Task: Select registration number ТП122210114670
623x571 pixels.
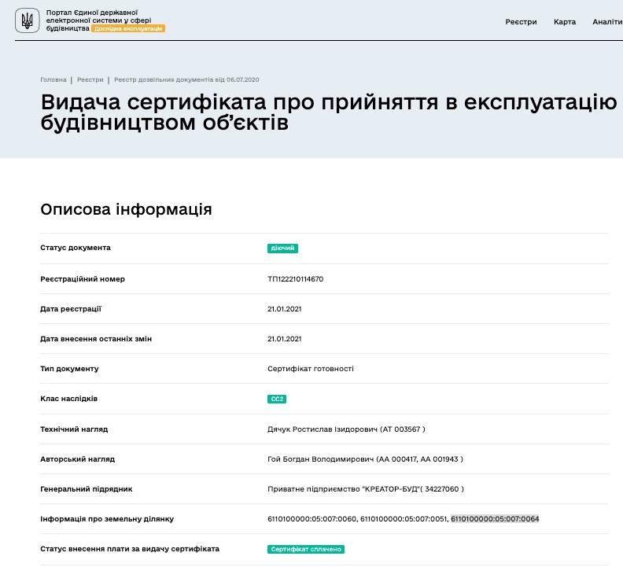Action: tap(295, 279)
